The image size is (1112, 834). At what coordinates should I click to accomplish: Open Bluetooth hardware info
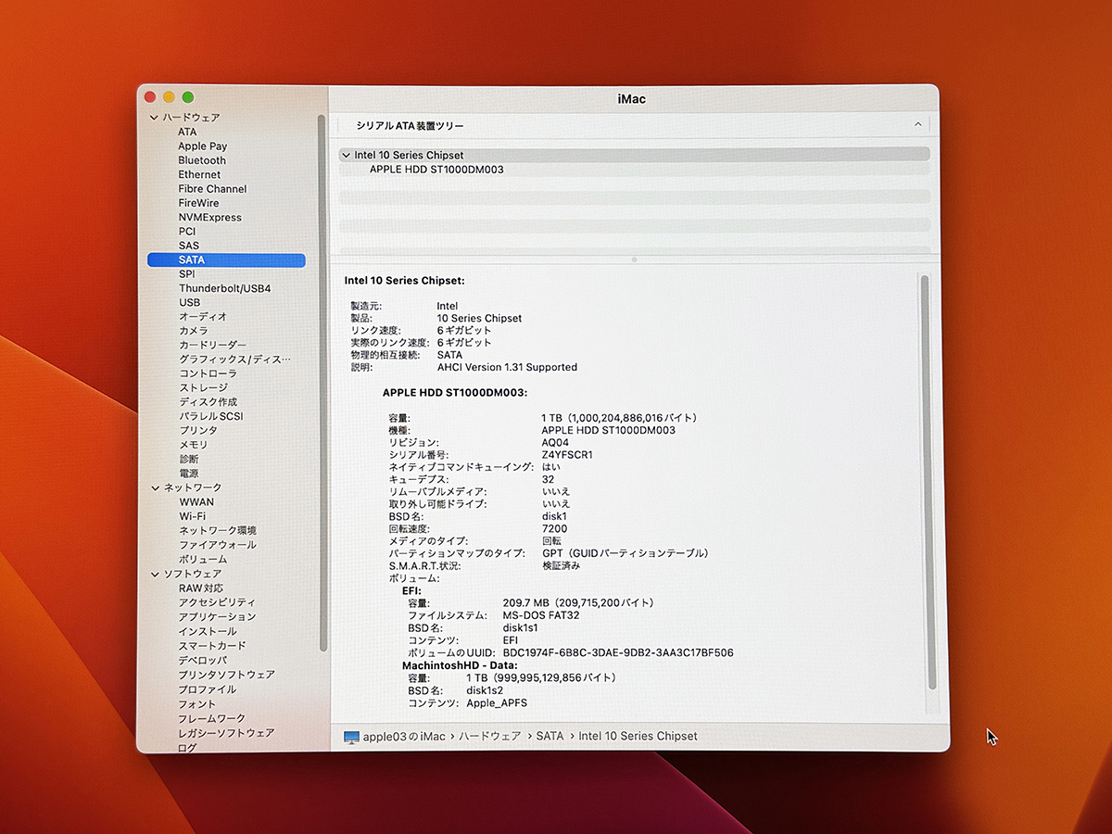click(202, 160)
